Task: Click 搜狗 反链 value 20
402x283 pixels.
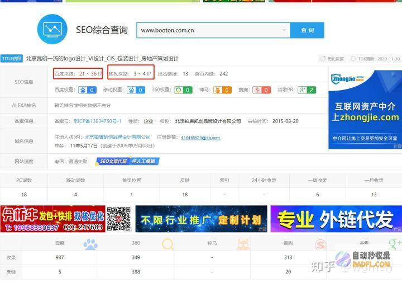Action: point(288,272)
